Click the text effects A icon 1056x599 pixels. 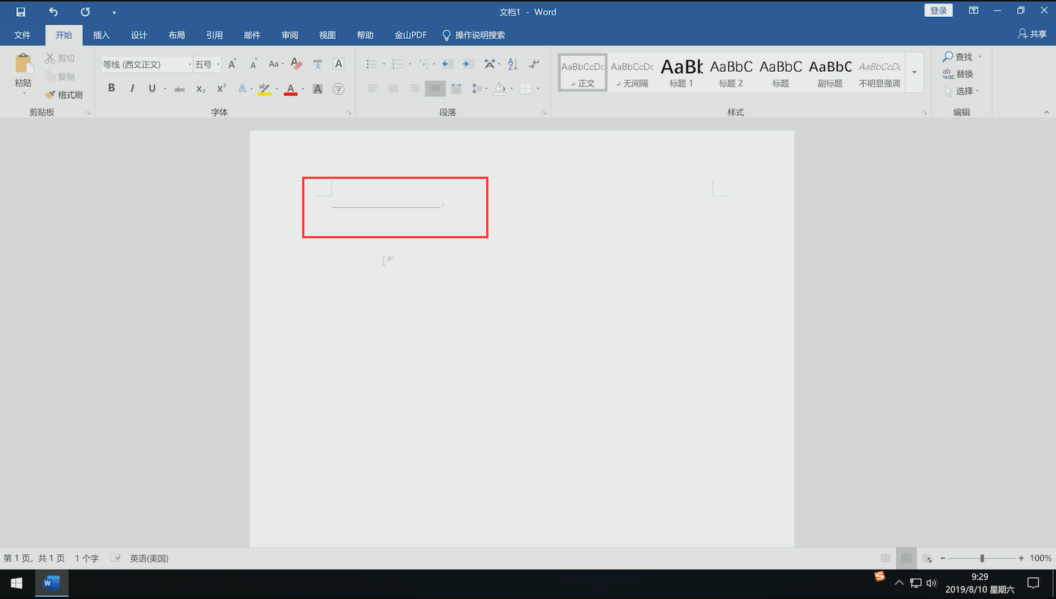click(242, 89)
